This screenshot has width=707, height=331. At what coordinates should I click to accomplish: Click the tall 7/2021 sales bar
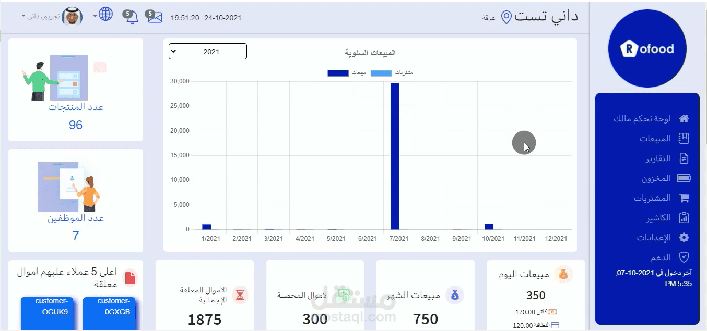pyautogui.click(x=395, y=156)
